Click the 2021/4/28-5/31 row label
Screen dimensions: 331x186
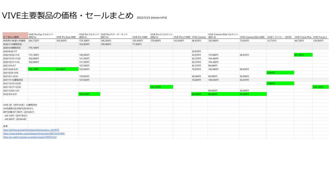point(15,69)
